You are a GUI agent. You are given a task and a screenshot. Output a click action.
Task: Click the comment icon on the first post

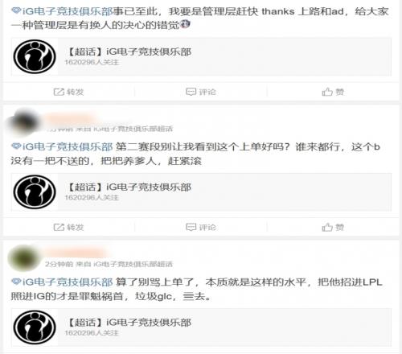pos(191,92)
